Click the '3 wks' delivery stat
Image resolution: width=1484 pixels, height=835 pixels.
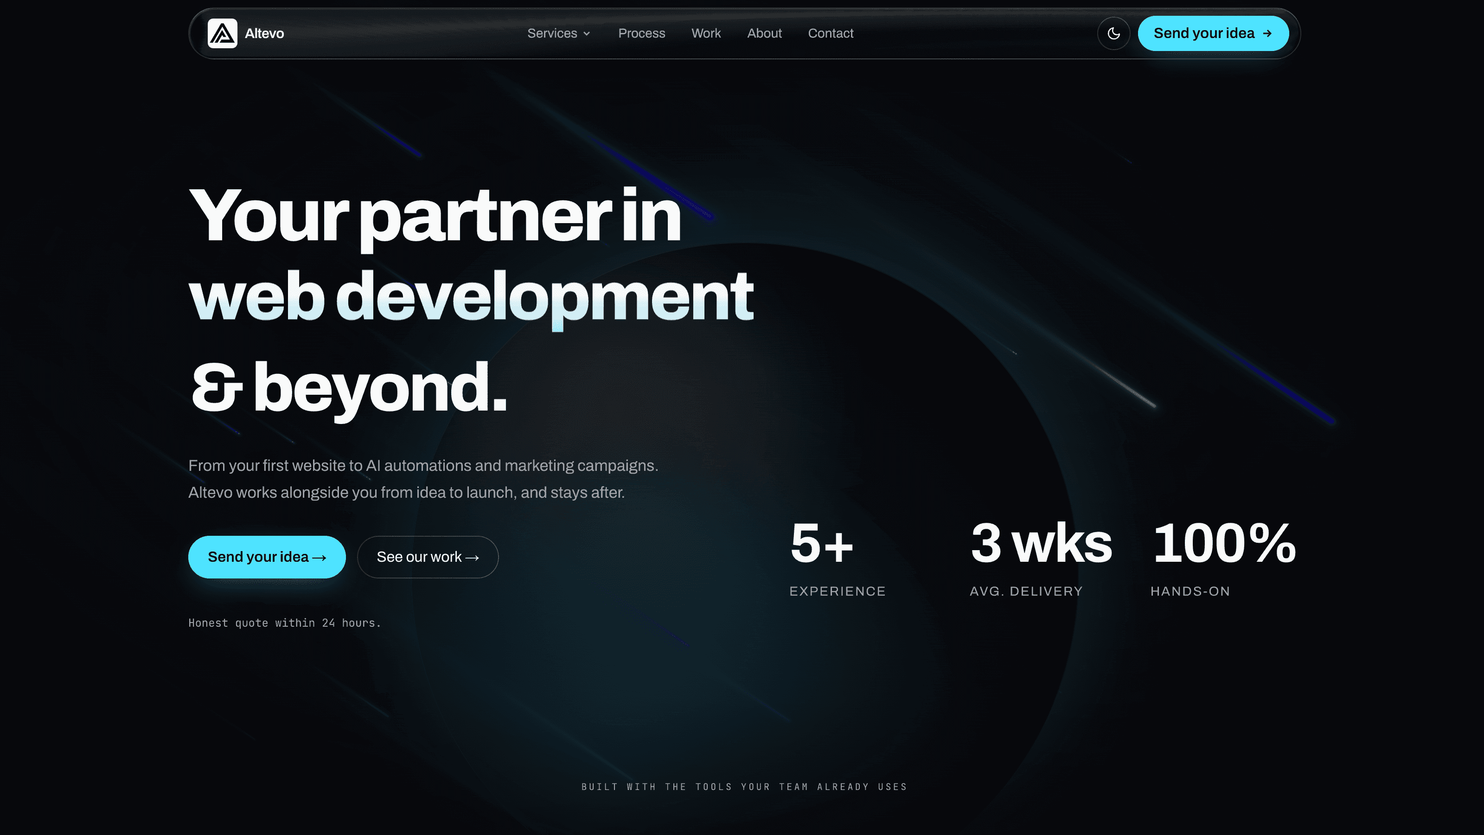coord(1041,543)
